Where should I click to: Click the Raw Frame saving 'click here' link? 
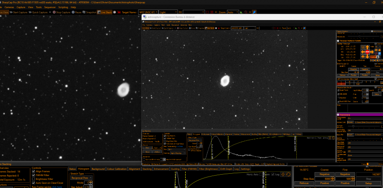(x=56, y=187)
